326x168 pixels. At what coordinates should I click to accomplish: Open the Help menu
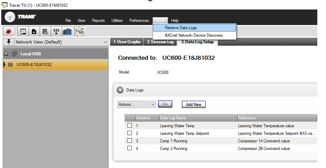175,20
